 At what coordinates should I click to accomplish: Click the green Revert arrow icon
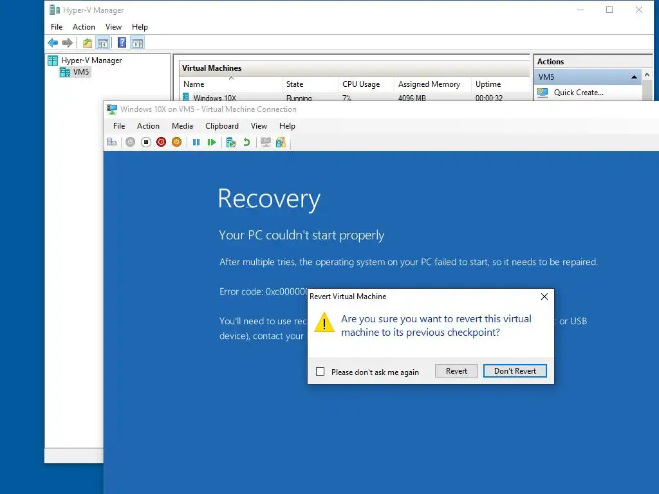[x=246, y=142]
